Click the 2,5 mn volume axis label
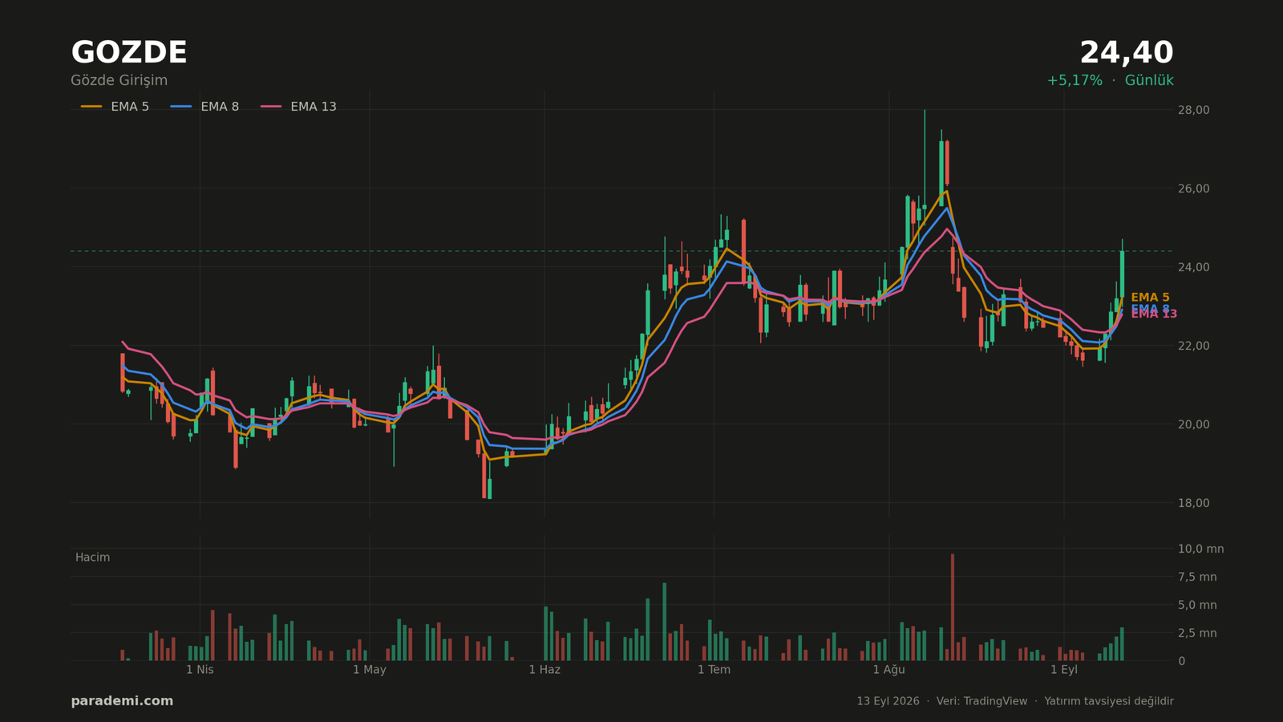Screen dimensions: 1283x722 [x=1197, y=633]
